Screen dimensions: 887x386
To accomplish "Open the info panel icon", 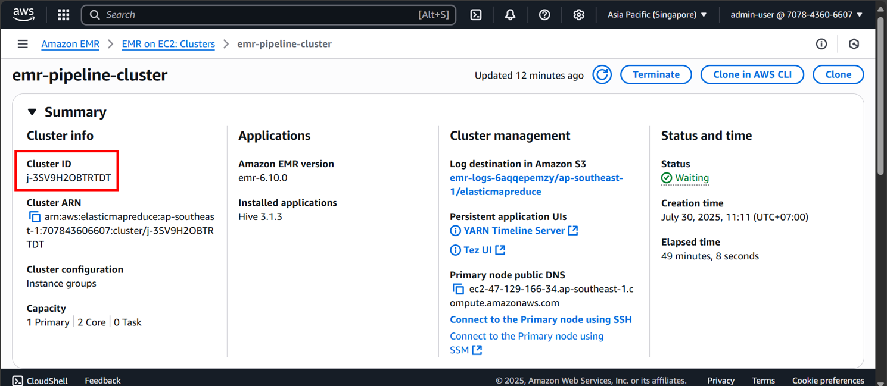I will 821,44.
